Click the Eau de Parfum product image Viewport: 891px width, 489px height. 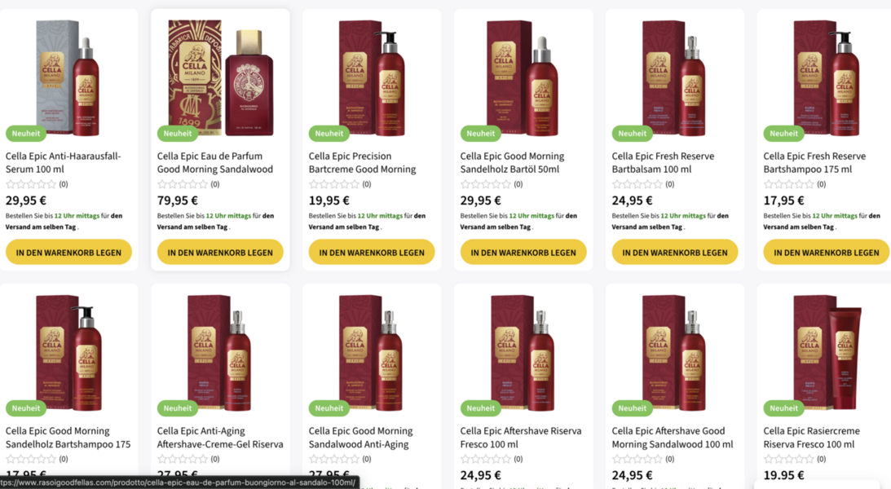220,77
